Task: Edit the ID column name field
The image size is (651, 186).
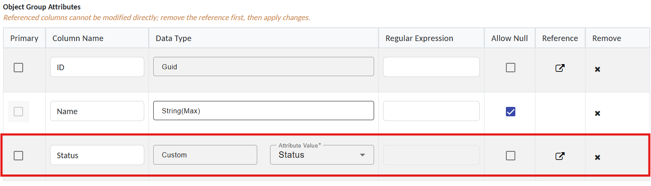Action: [x=97, y=67]
